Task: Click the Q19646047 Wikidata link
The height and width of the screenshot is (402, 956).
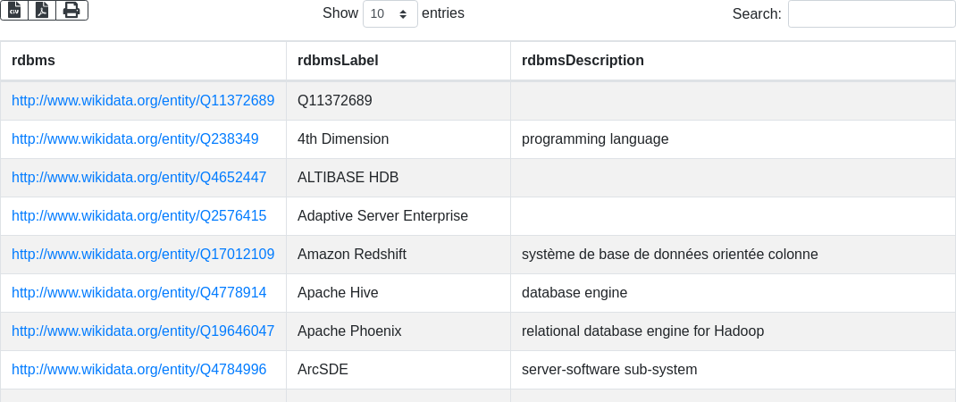Action: click(143, 331)
